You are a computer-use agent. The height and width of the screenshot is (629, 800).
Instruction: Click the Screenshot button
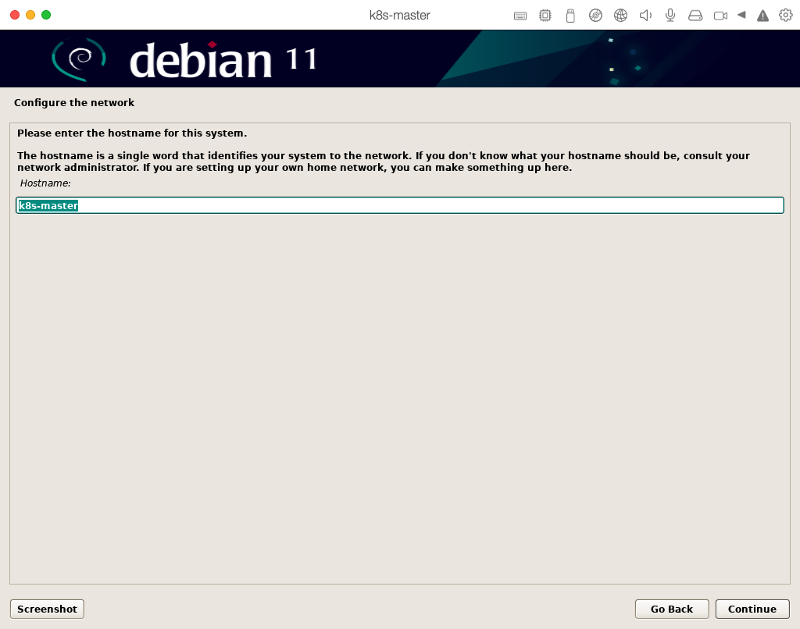pyautogui.click(x=47, y=609)
